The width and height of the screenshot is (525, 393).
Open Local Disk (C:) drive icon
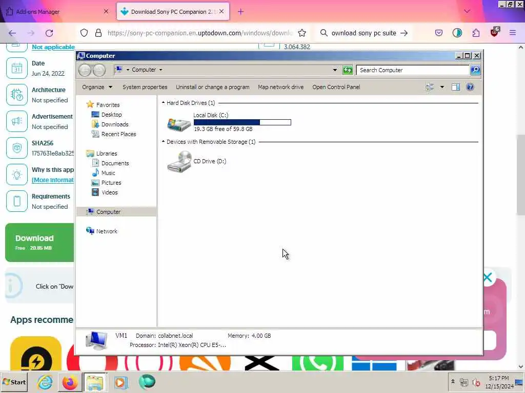pyautogui.click(x=179, y=124)
